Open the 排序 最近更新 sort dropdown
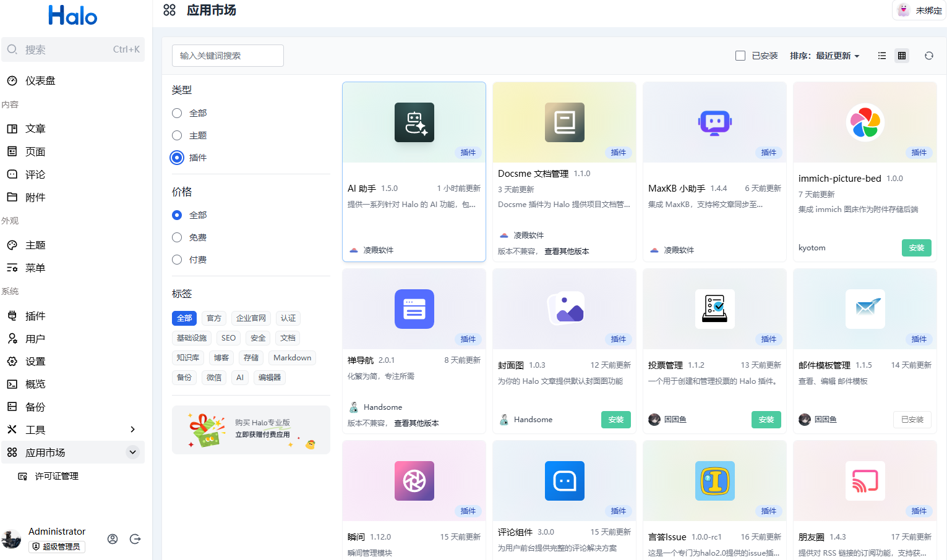 point(825,56)
